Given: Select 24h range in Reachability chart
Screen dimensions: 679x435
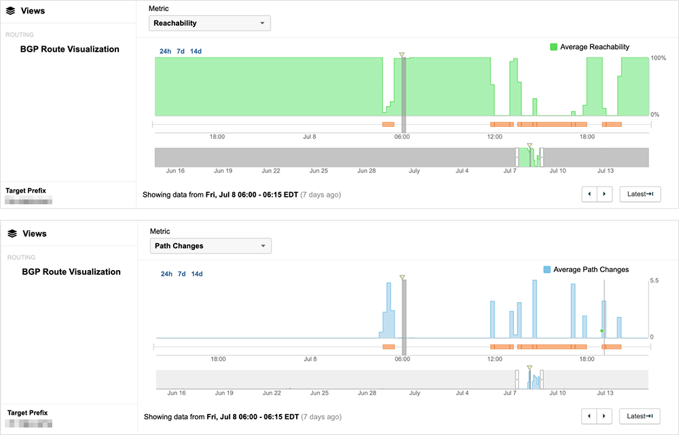Looking at the screenshot, I should [x=165, y=52].
